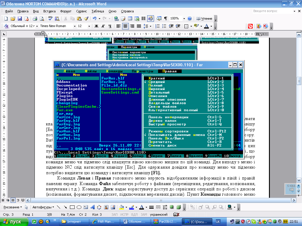Turn on right paragraph alignment
The image size is (302, 226).
tap(132, 26)
